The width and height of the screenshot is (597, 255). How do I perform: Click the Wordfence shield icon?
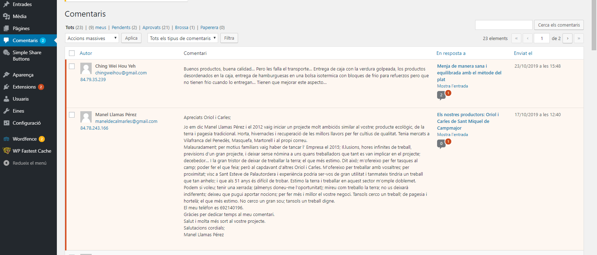tap(6, 139)
